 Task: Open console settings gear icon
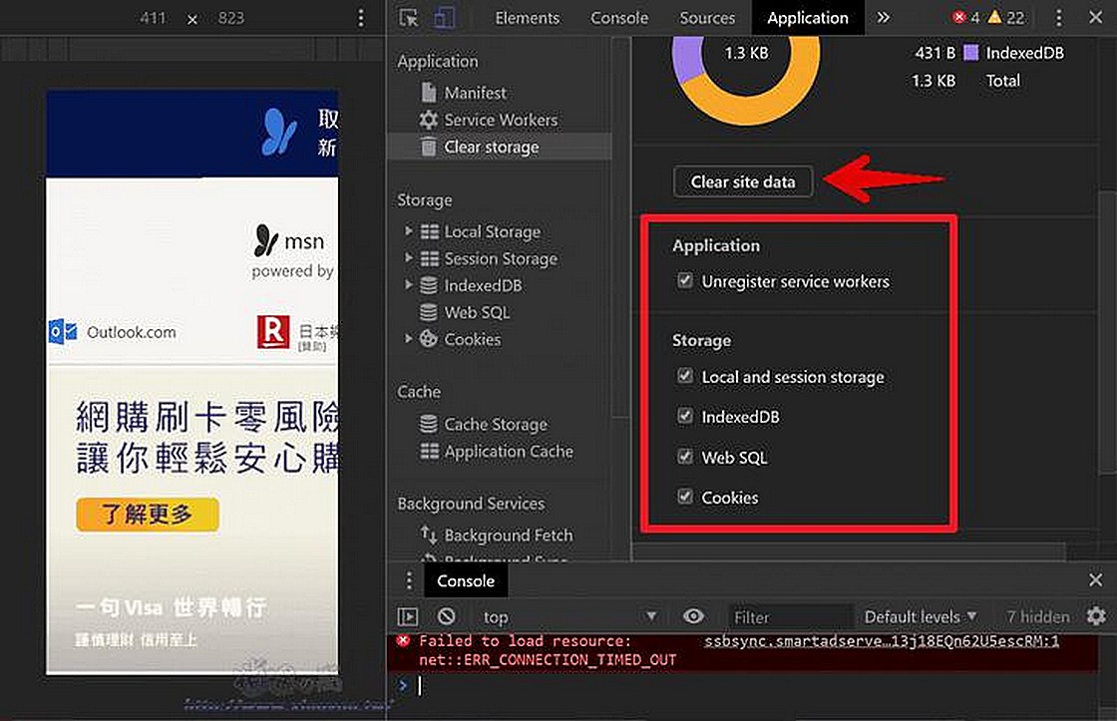point(1096,616)
